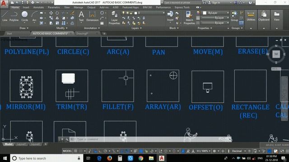
Task: Open the AutoCAD application menu
Action: click(x=4, y=4)
